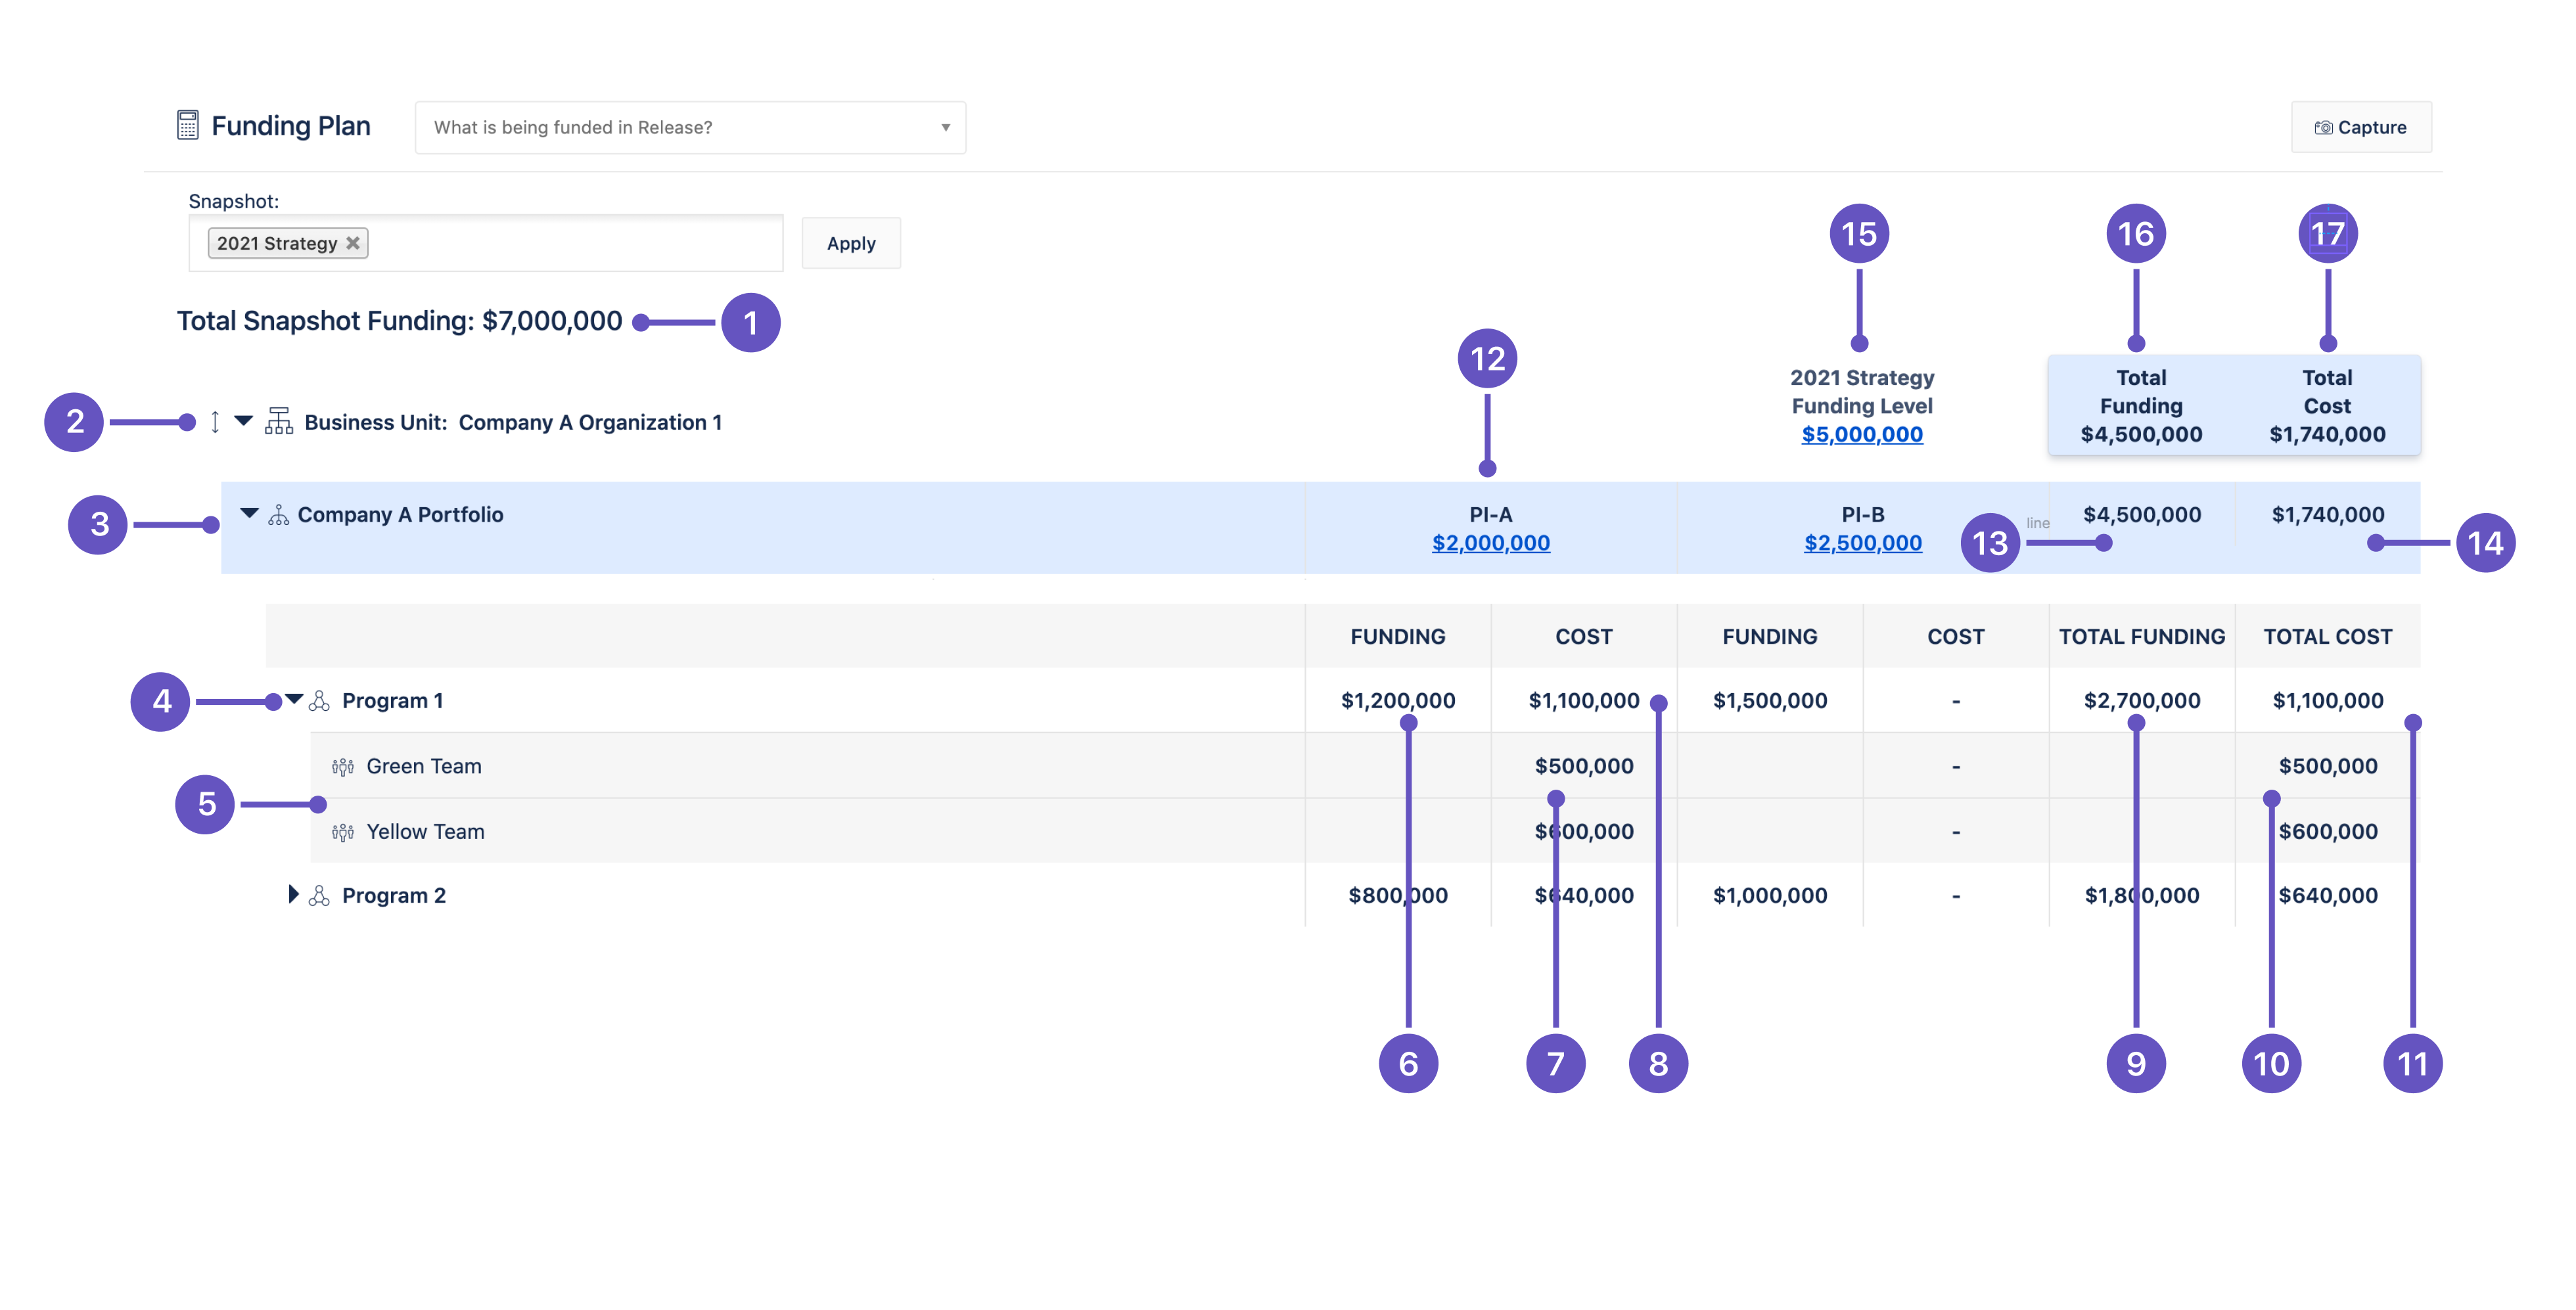Click the Apply button next to Snapshot
The height and width of the screenshot is (1310, 2576).
coord(850,242)
